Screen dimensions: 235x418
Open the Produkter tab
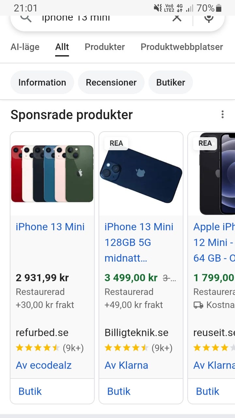[105, 47]
